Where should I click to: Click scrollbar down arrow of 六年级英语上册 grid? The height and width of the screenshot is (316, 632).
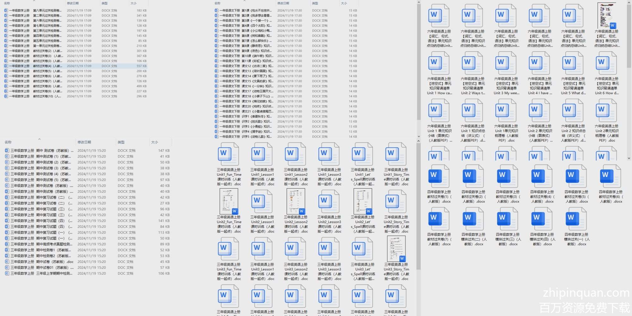629,158
